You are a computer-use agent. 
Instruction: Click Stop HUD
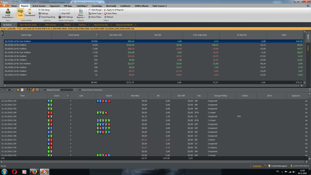64,13
